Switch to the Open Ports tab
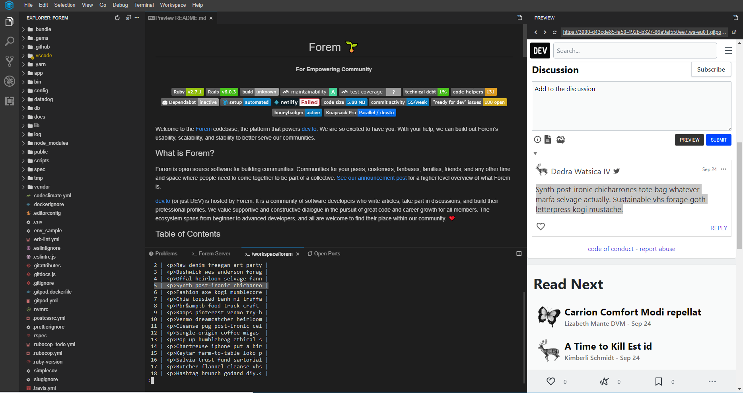The image size is (743, 393). tap(324, 254)
